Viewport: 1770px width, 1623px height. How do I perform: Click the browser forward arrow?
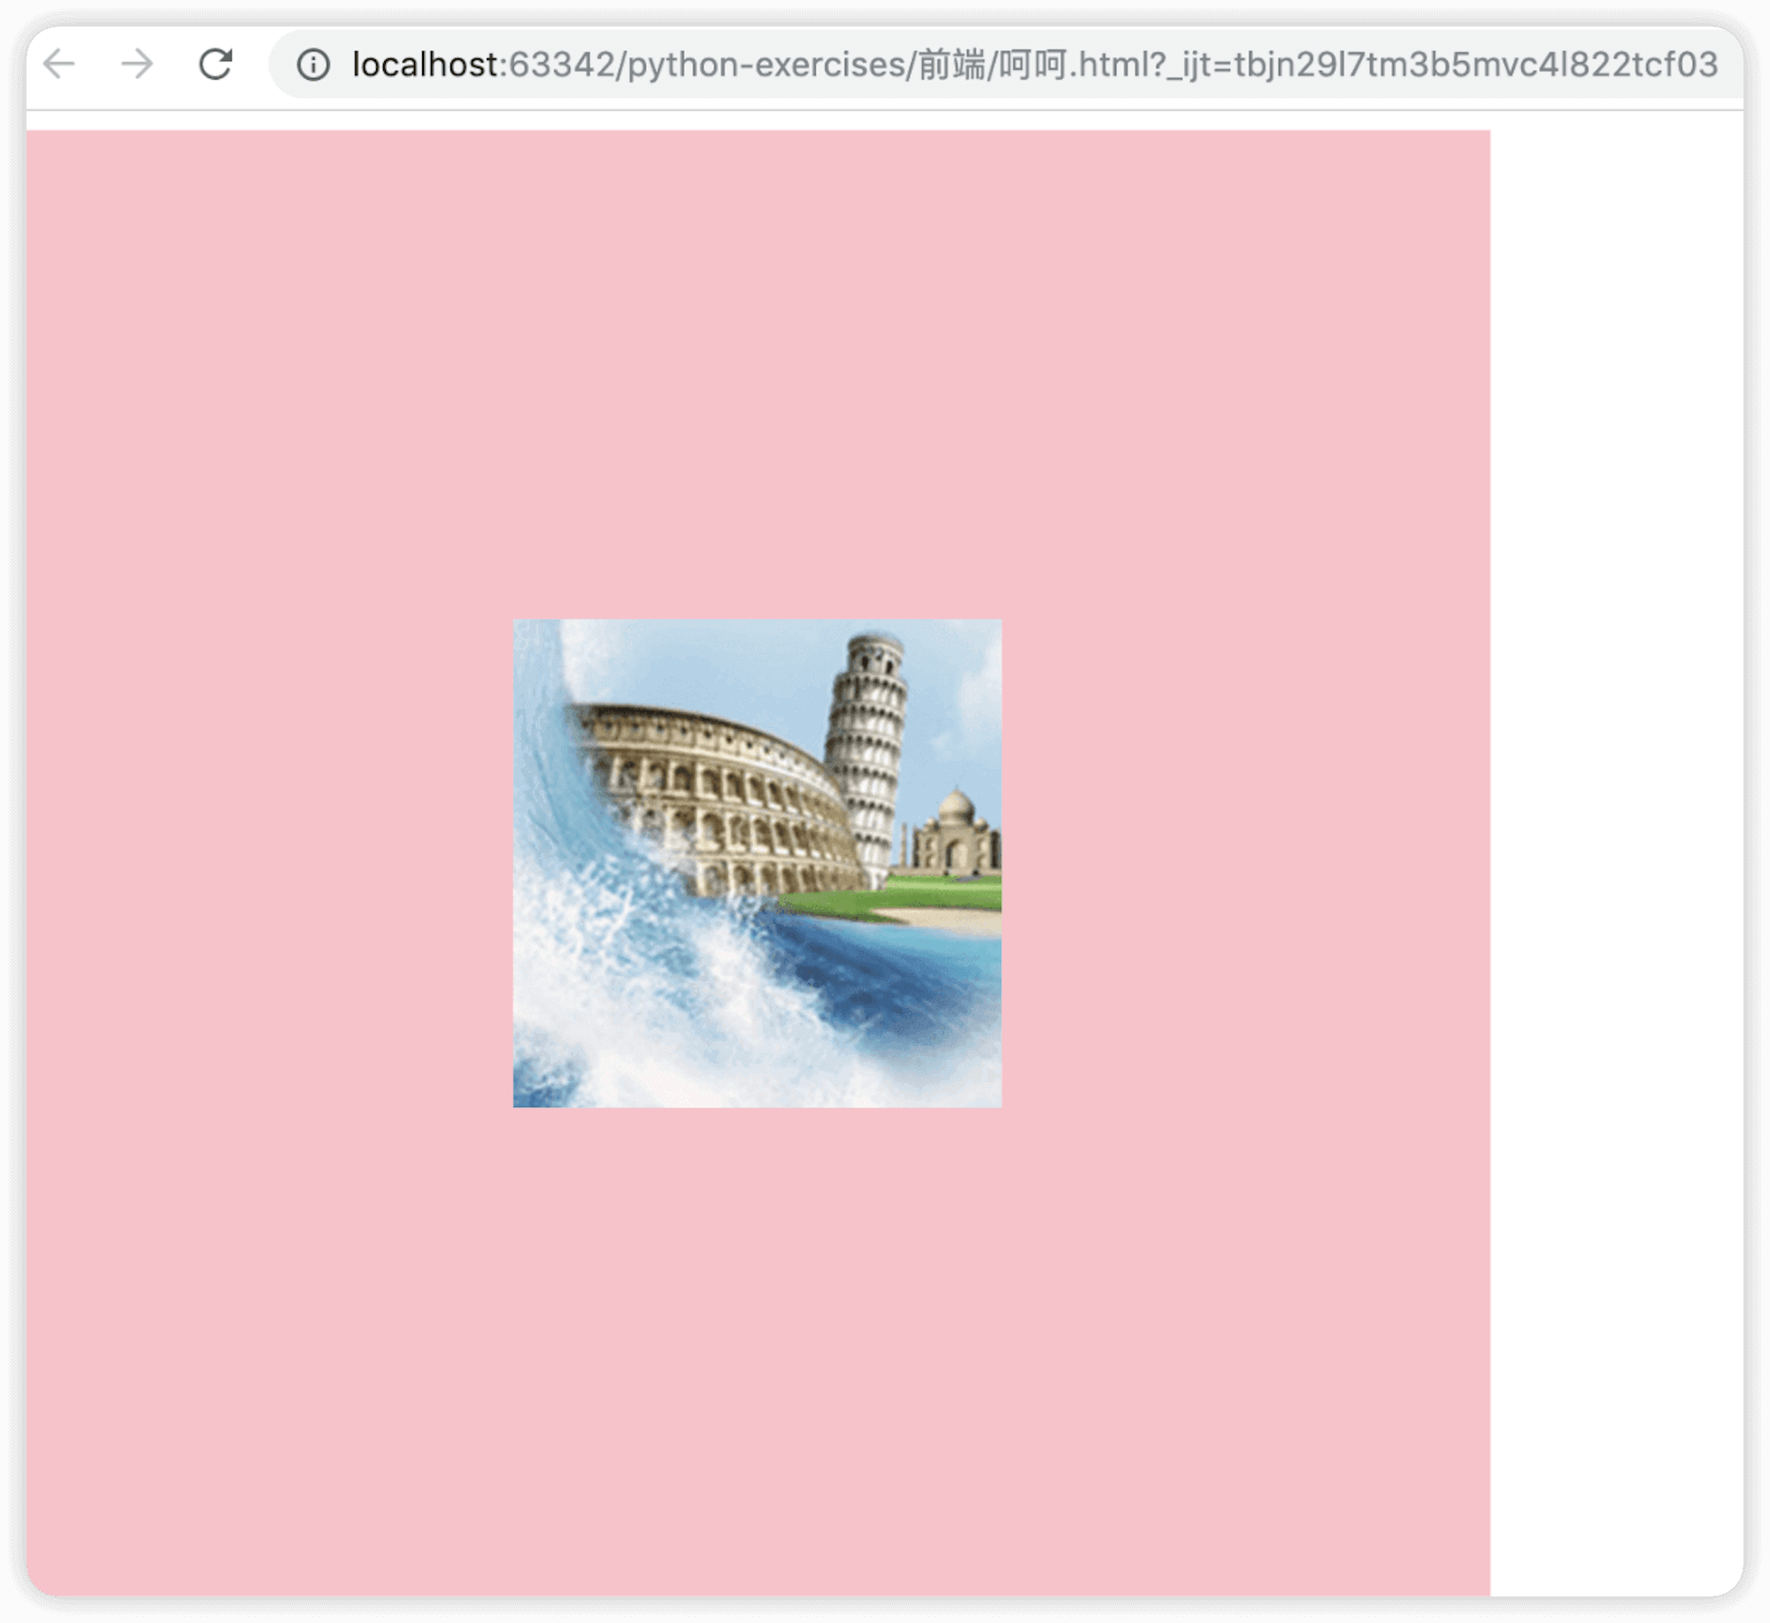click(137, 64)
